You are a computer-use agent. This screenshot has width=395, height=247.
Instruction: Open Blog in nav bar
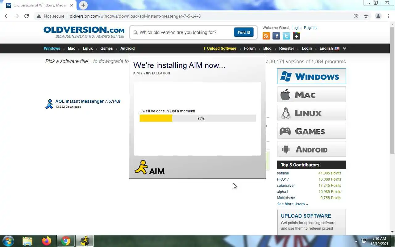coord(267,48)
